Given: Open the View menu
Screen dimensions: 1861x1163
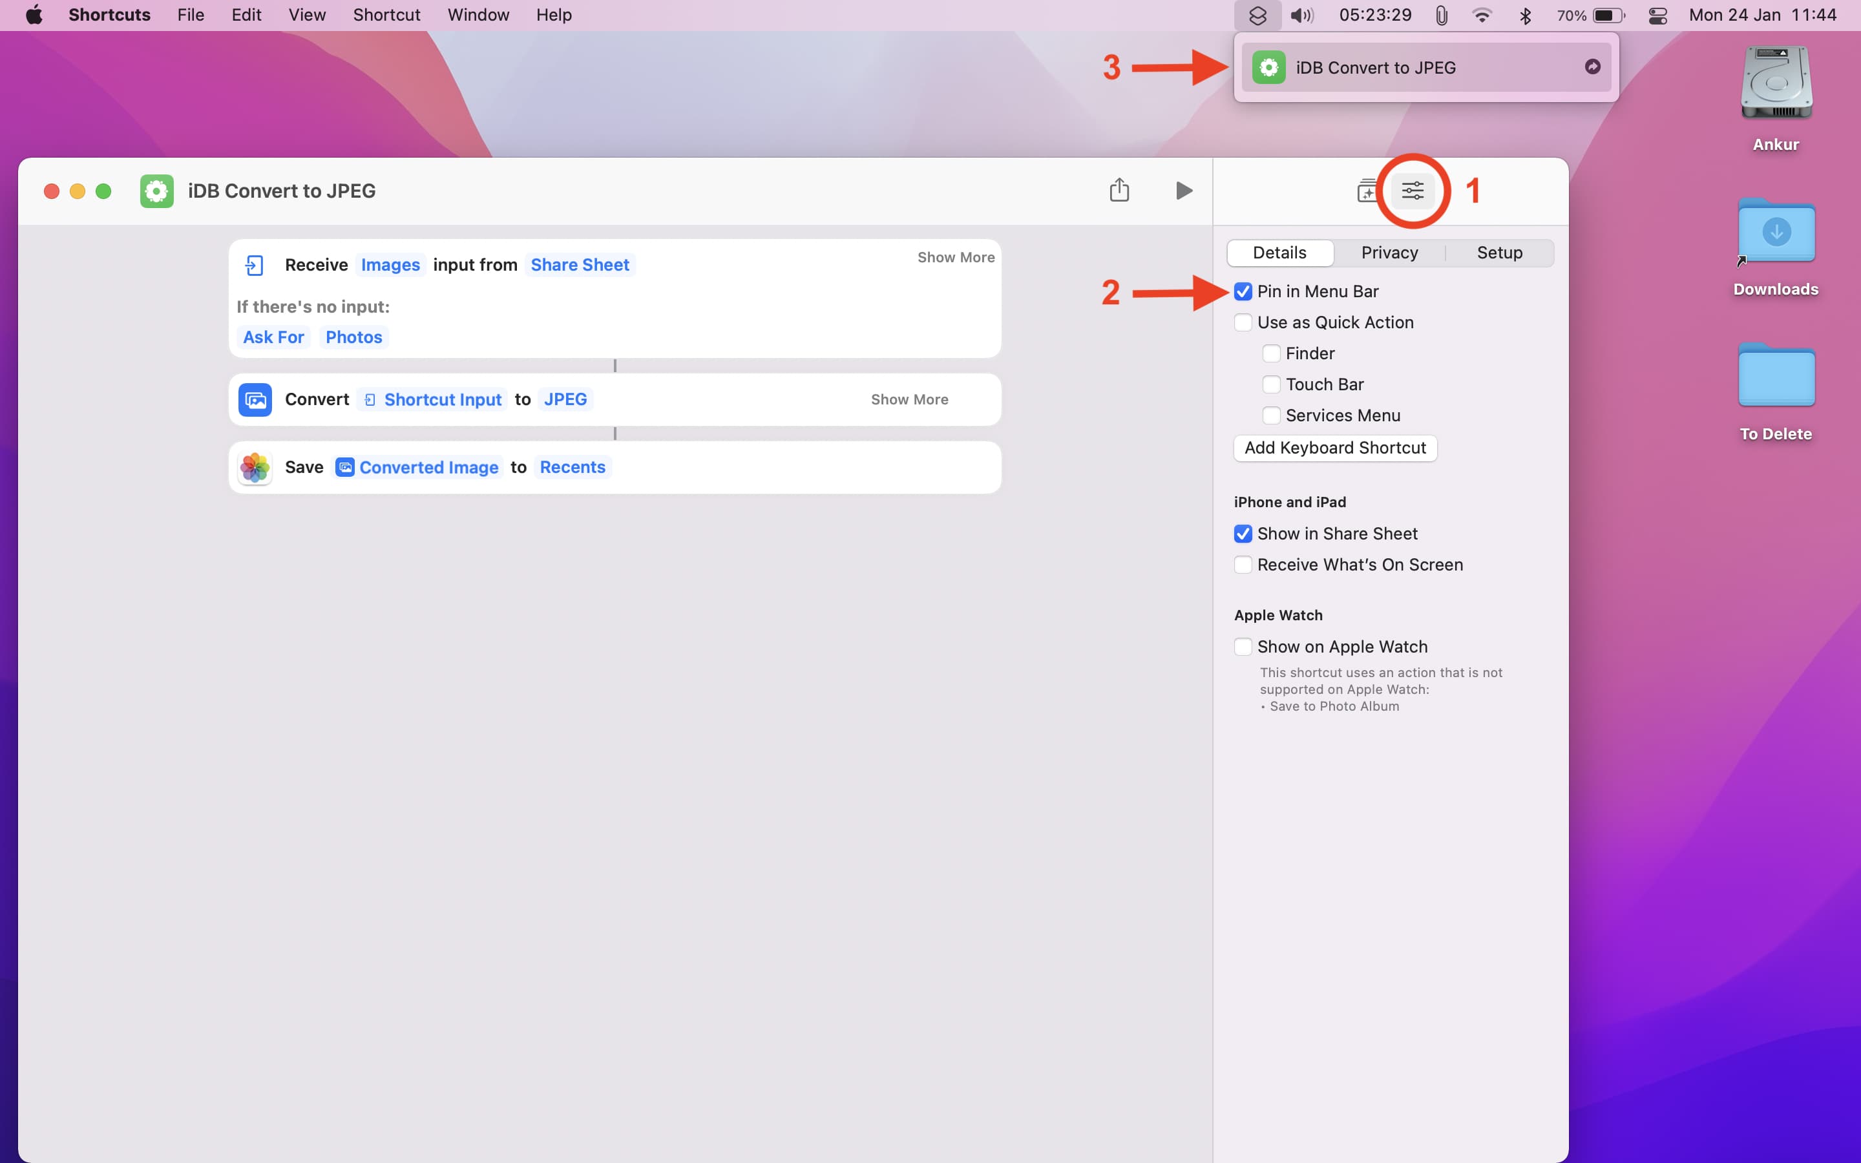Looking at the screenshot, I should [x=307, y=16].
